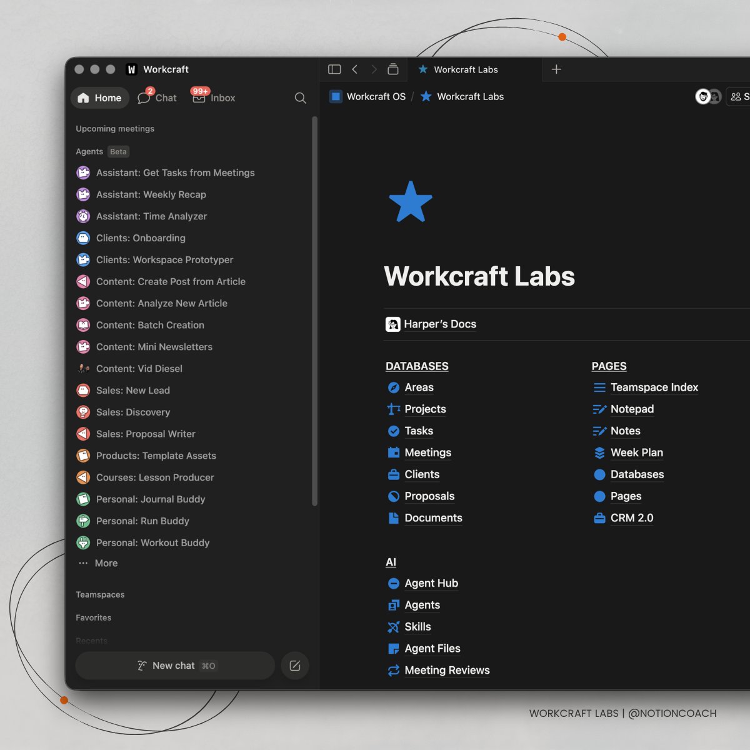This screenshot has width=750, height=750.
Task: Click the Agent Files icon
Action: click(x=394, y=649)
